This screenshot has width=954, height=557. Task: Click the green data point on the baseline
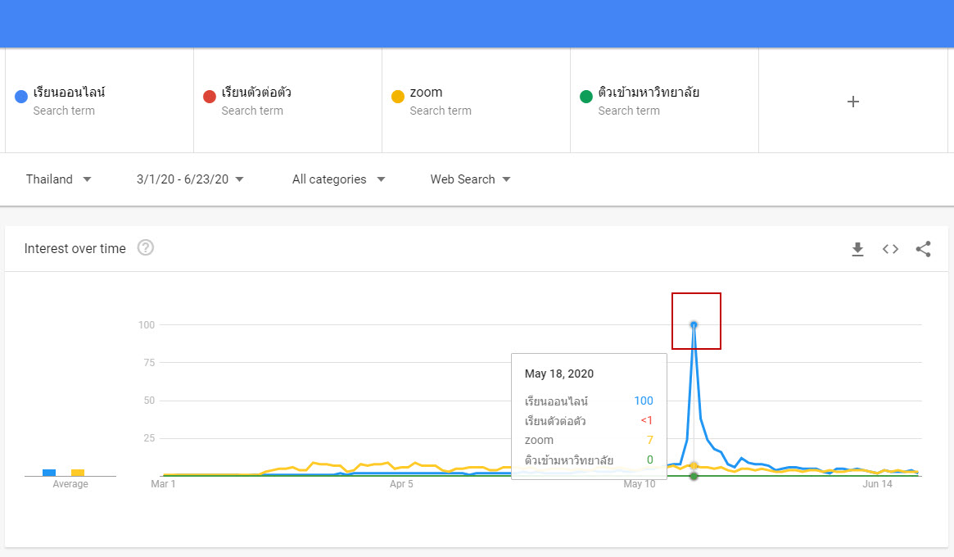(694, 476)
